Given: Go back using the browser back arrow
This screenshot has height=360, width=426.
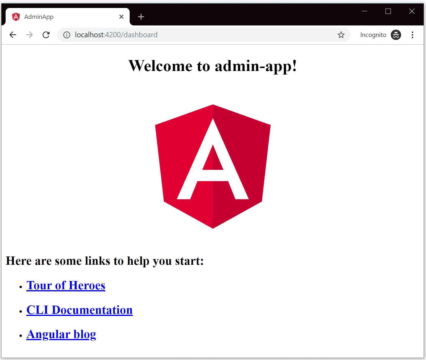Looking at the screenshot, I should coord(13,35).
